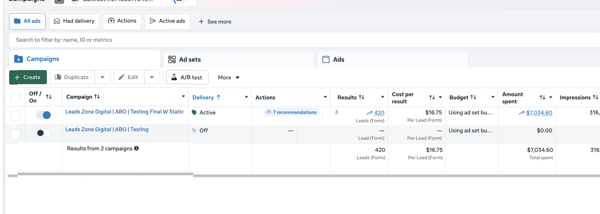
Task: Select the Active ads filter
Action: 167,21
